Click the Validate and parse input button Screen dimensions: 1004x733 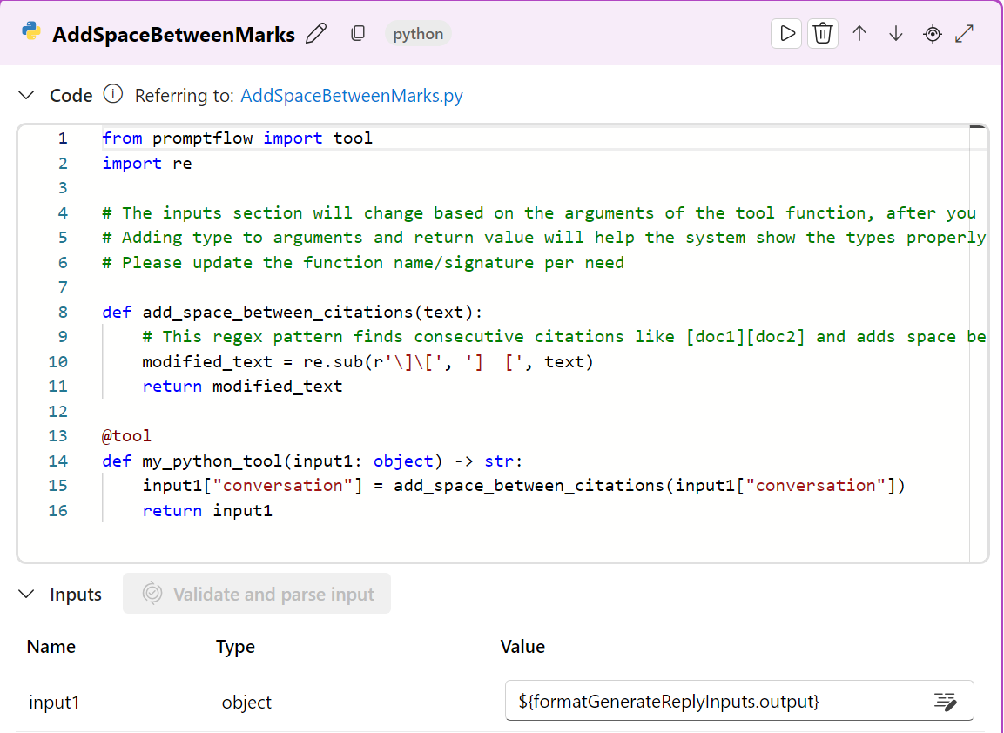(257, 594)
